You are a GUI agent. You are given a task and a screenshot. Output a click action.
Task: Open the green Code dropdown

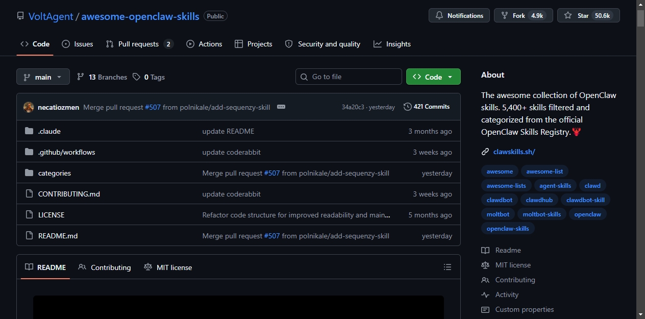tap(433, 77)
